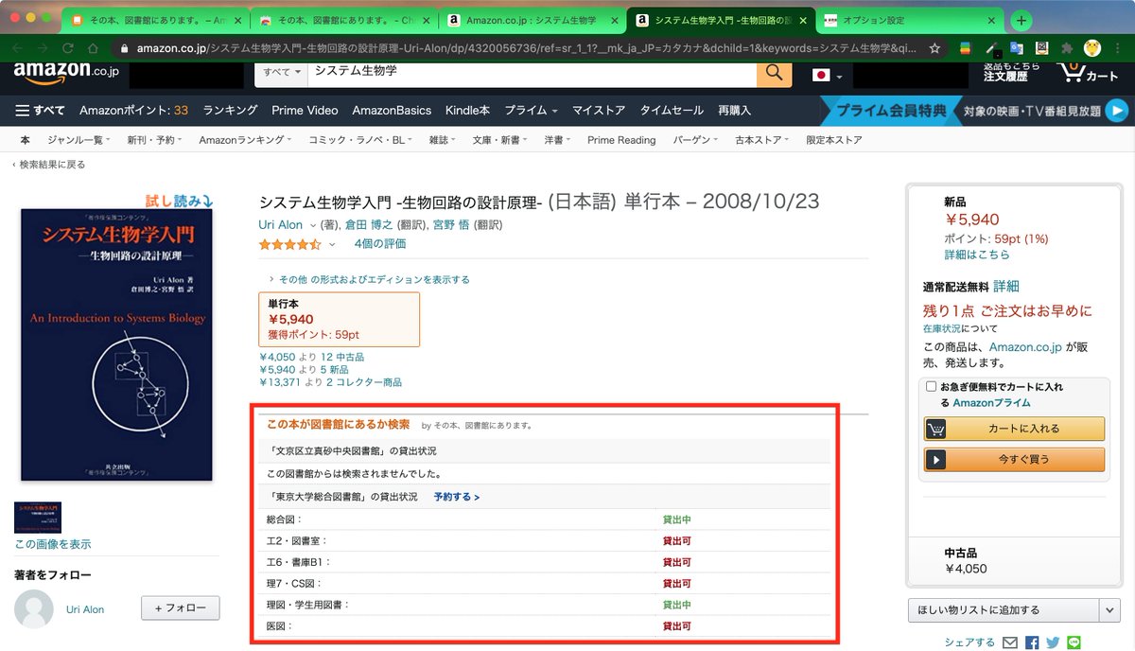Click the browser address bar
The width and height of the screenshot is (1135, 651).
pyautogui.click(x=526, y=47)
